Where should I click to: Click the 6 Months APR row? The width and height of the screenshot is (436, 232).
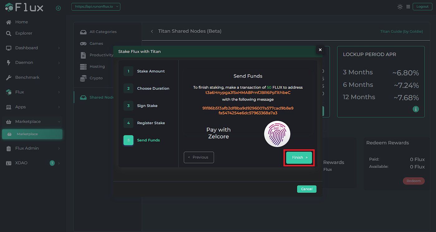coord(381,85)
